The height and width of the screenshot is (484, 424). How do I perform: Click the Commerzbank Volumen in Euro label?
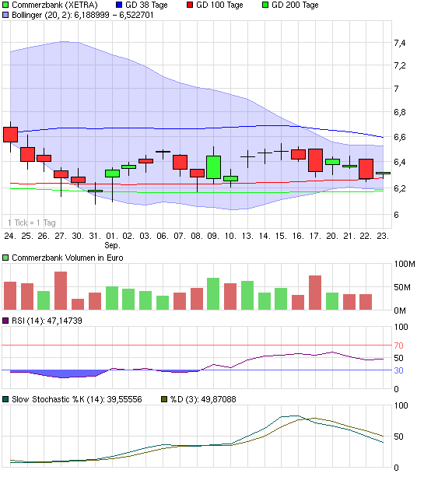tap(68, 258)
